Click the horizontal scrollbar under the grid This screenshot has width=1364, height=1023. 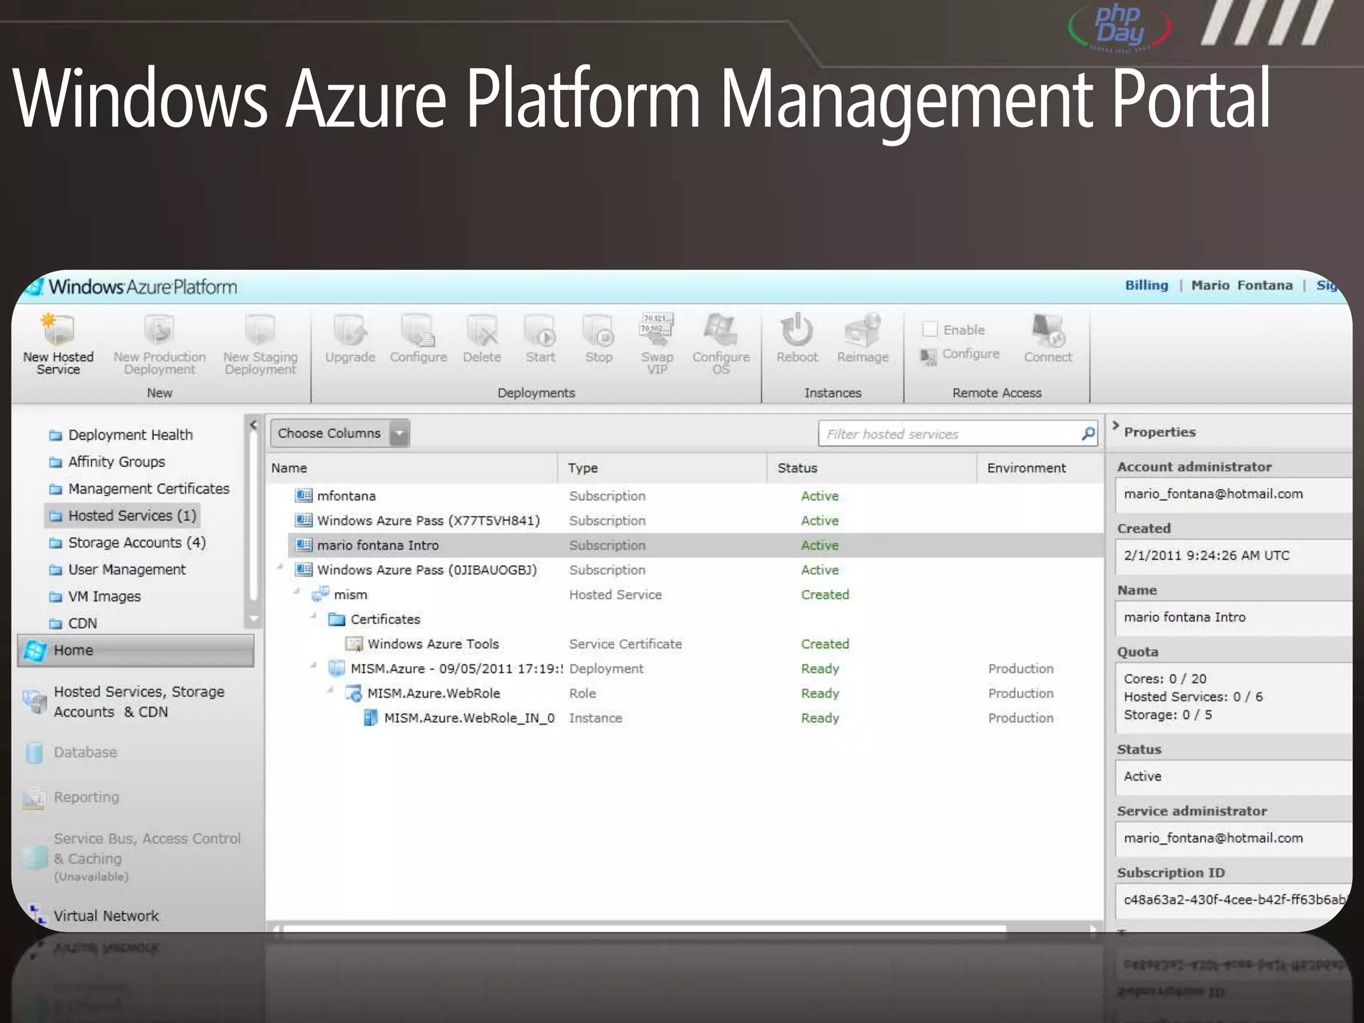[x=643, y=928]
